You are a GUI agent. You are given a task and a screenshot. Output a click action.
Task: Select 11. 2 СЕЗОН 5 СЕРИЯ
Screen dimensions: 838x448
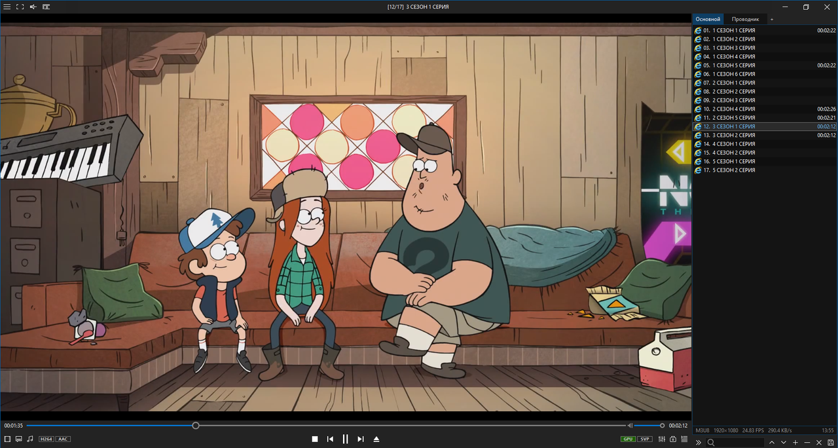(765, 118)
